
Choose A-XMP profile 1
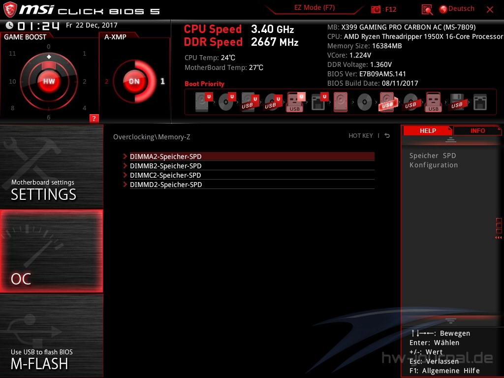tap(162, 81)
